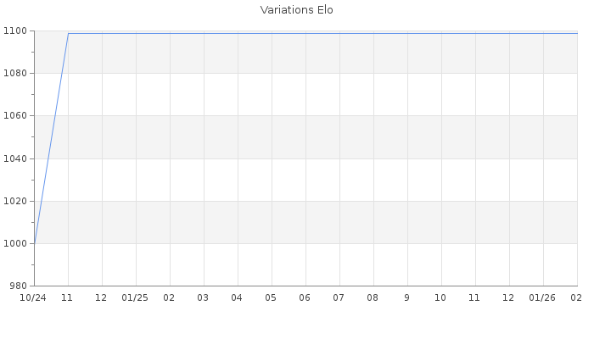Click the 06 month label on x-axis
594x339 pixels.
pos(305,298)
